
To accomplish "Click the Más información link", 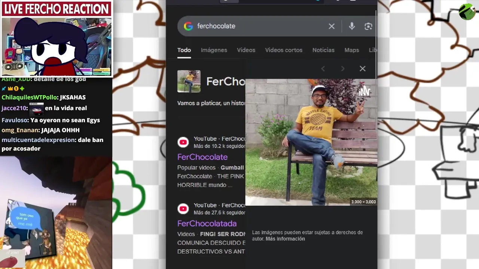I will [285, 239].
